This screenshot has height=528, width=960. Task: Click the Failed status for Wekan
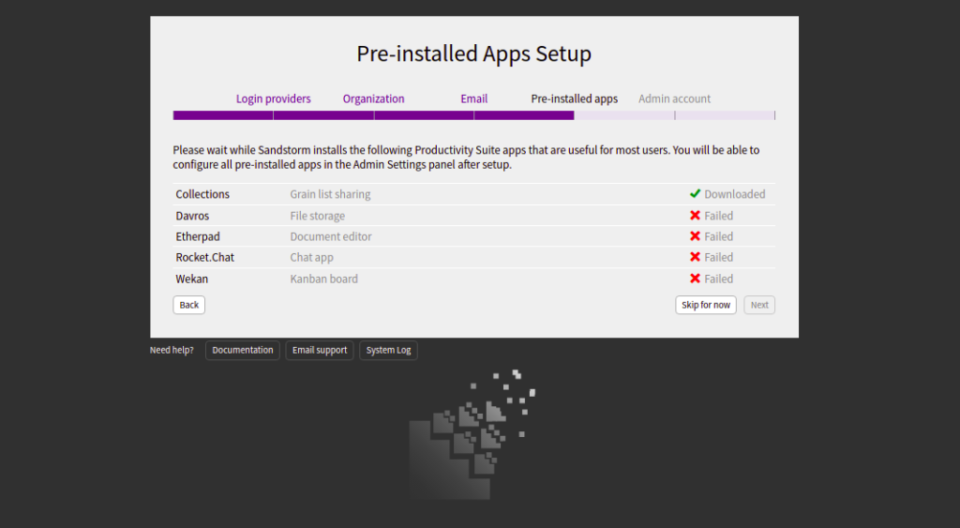pos(718,279)
